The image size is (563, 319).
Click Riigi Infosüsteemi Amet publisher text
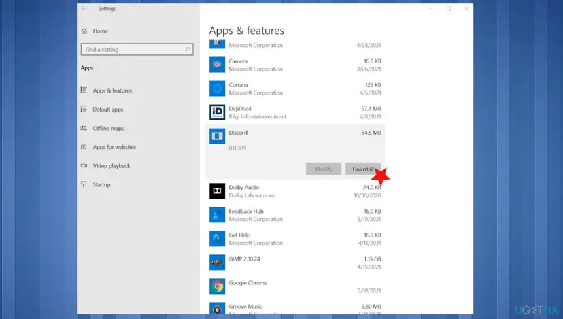tap(258, 116)
